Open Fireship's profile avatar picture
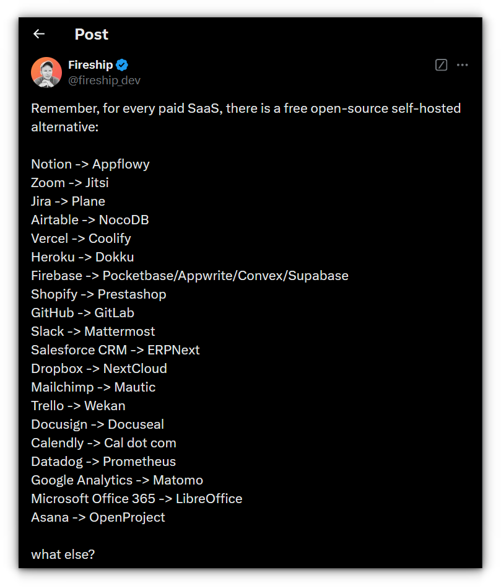This screenshot has height=588, width=501. [46, 72]
